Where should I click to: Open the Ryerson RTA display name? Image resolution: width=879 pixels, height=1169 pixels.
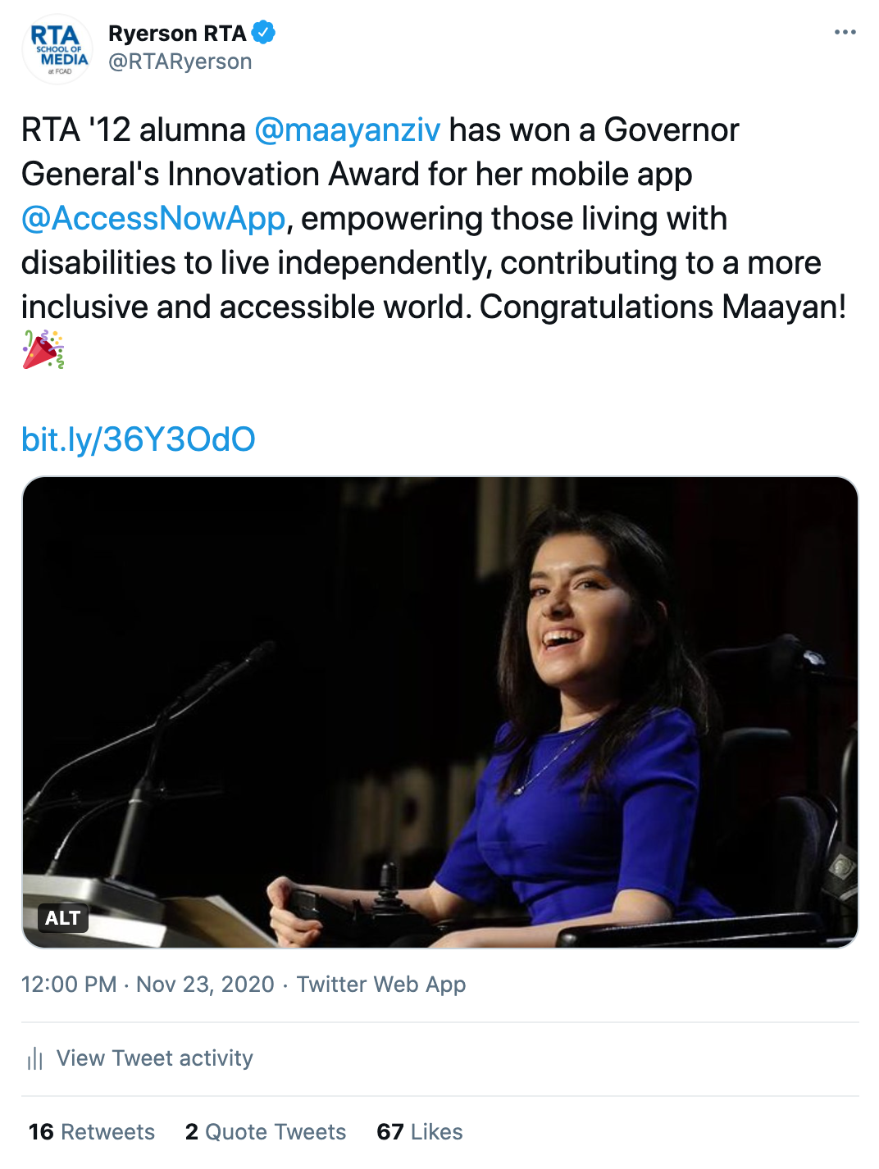pos(177,33)
